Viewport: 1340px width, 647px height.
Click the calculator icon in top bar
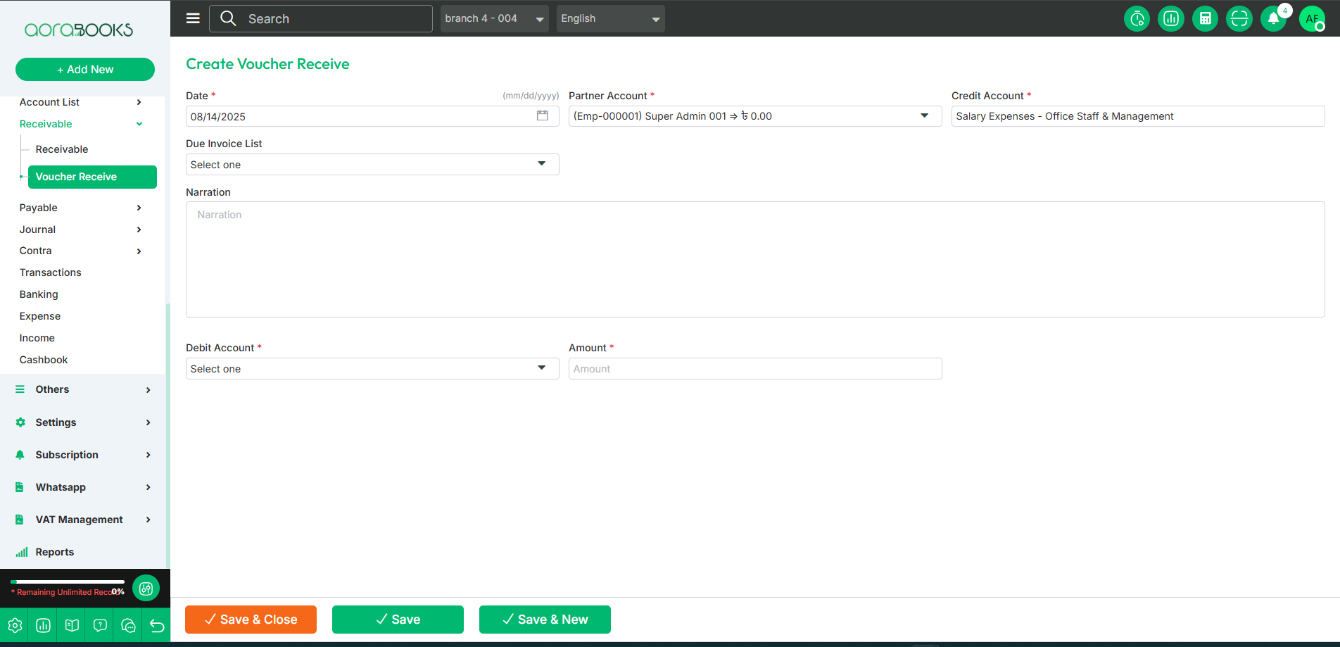(1205, 18)
